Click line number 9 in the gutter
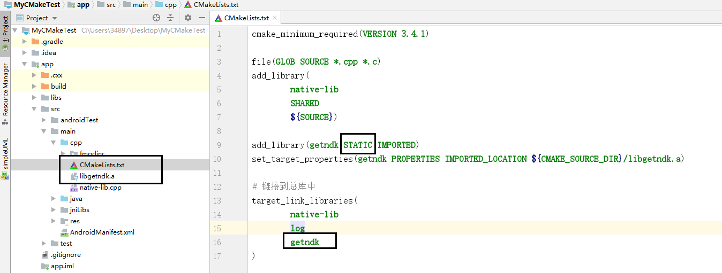 (x=219, y=145)
